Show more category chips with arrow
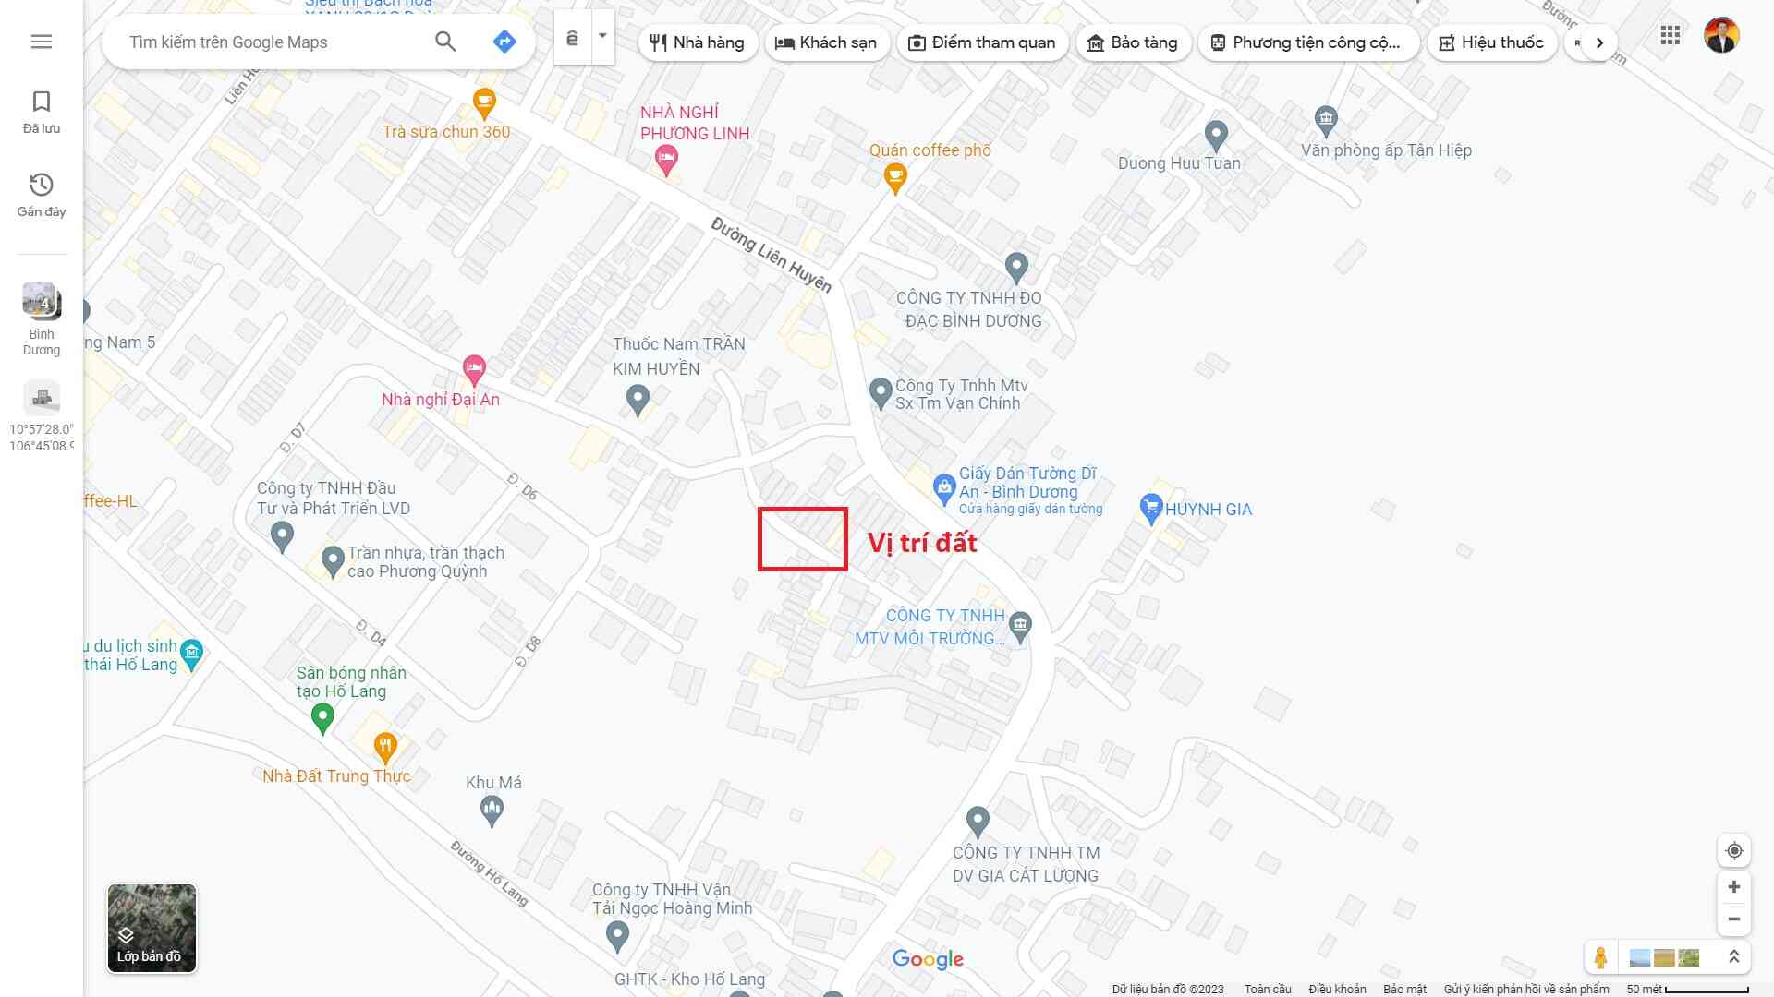The image size is (1774, 997). click(x=1599, y=42)
